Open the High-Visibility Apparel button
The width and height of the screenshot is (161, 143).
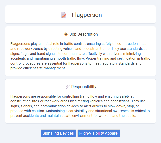99,133
